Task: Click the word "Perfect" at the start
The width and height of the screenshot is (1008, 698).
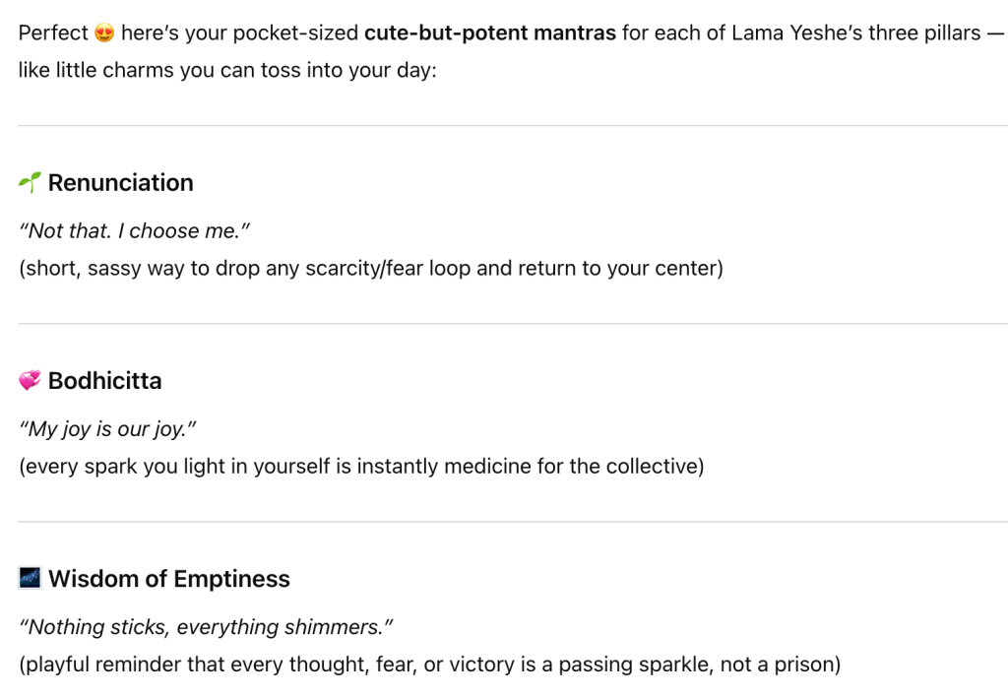Action: (x=53, y=33)
